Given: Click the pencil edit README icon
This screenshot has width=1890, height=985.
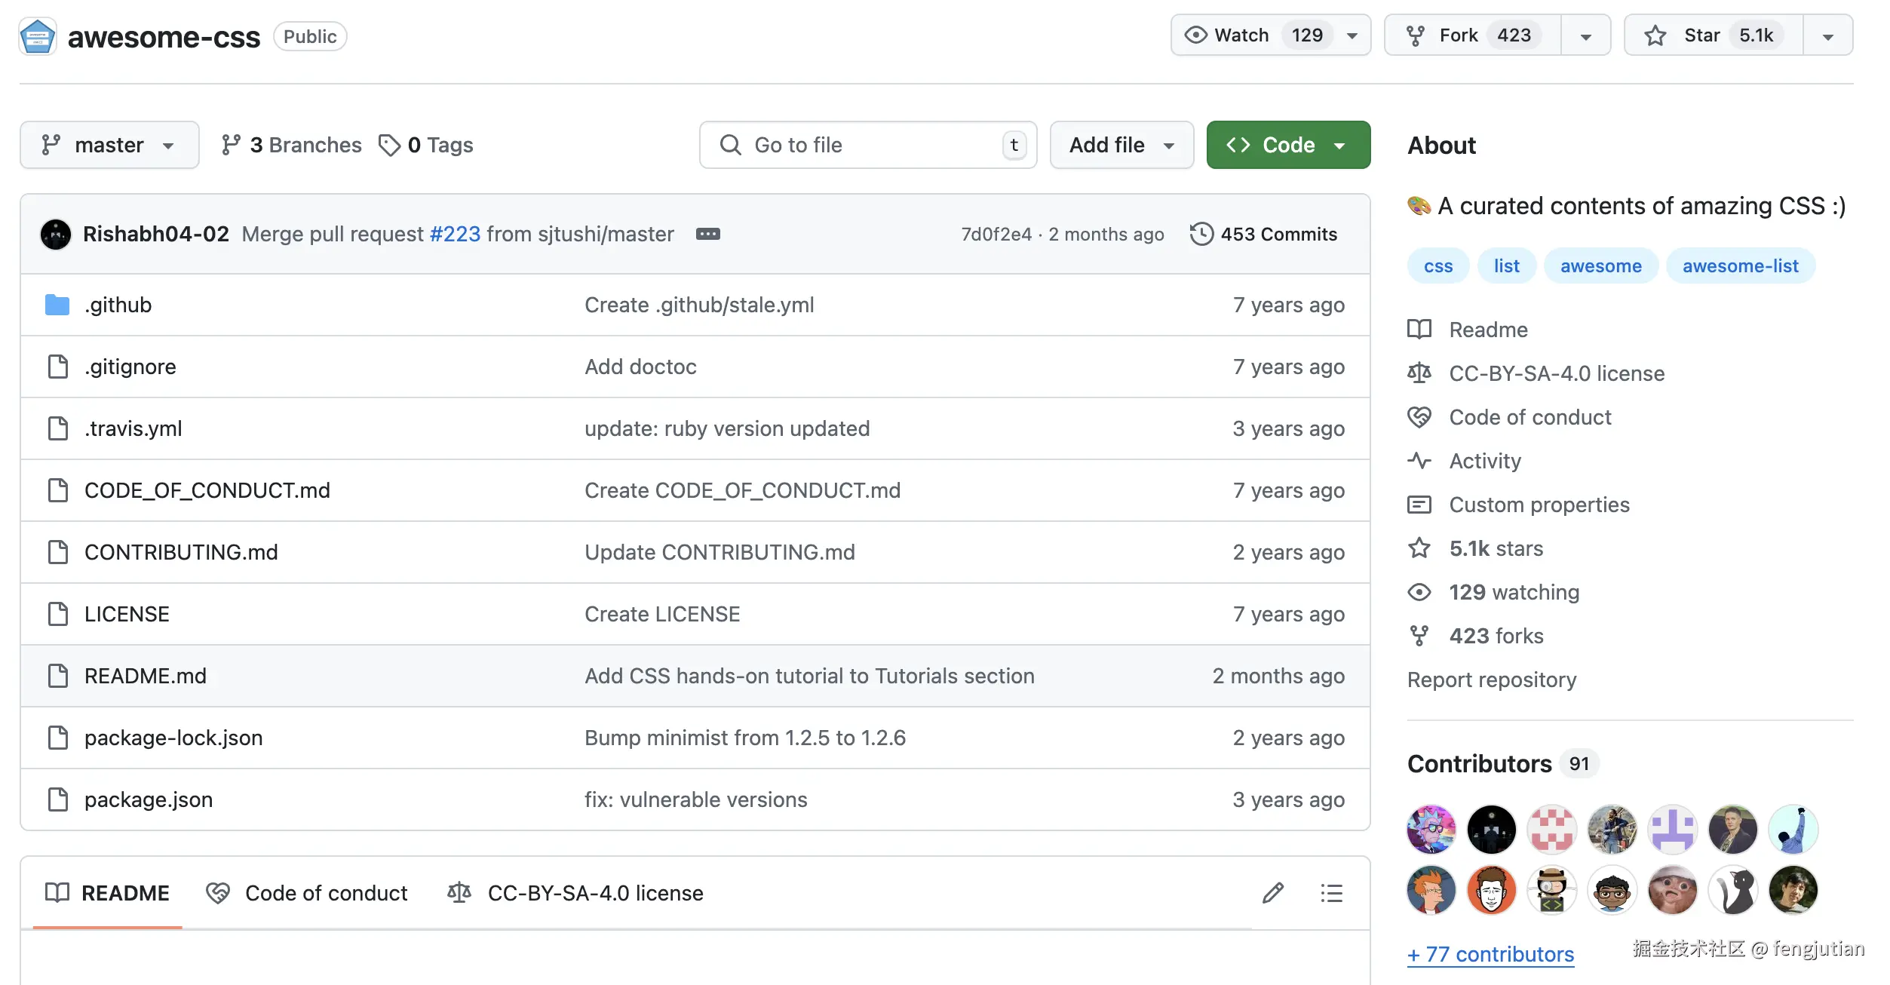Looking at the screenshot, I should [x=1273, y=893].
